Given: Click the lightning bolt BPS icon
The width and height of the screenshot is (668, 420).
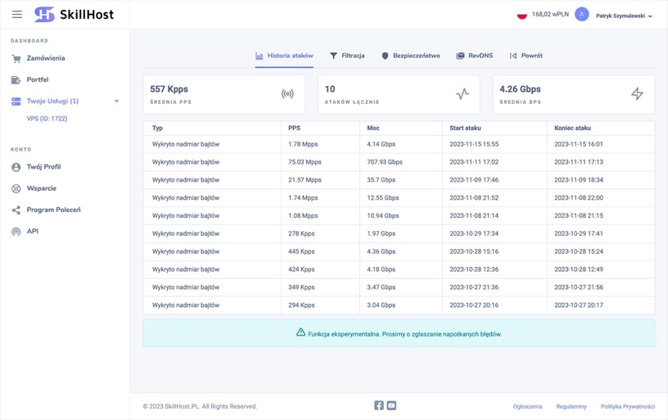Looking at the screenshot, I should [x=637, y=94].
